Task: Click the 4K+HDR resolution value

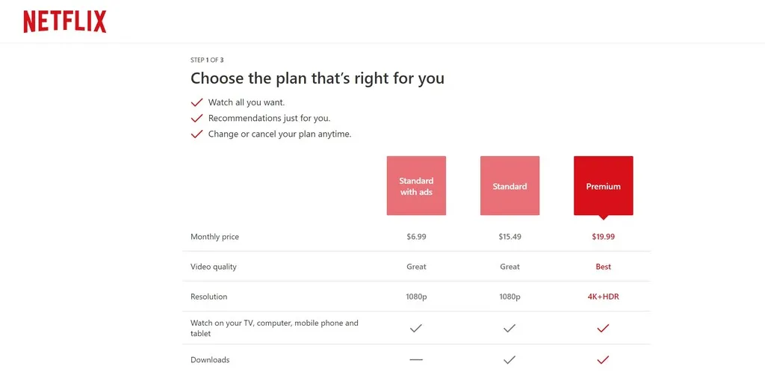Action: [603, 297]
